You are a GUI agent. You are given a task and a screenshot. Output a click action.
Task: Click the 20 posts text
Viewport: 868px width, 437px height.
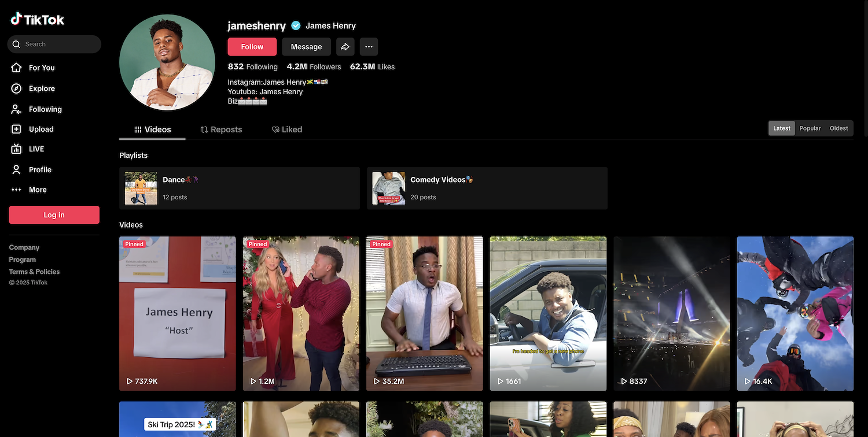click(423, 197)
